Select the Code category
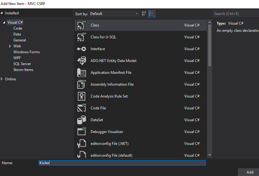 [18, 28]
